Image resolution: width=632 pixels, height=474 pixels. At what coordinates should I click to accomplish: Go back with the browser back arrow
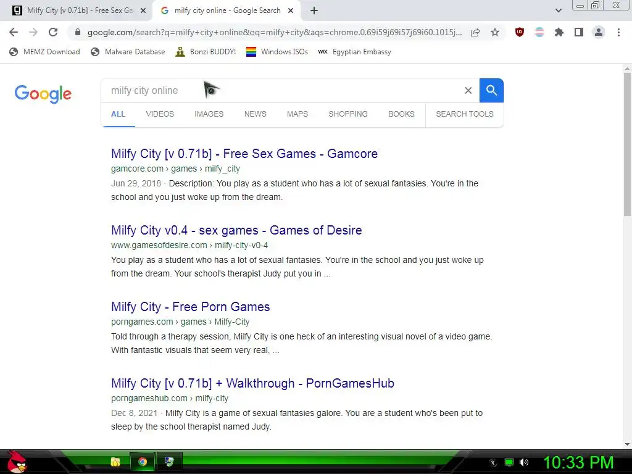[14, 32]
